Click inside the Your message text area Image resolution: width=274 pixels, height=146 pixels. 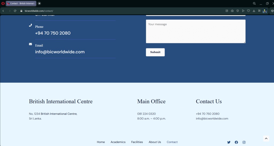pyautogui.click(x=196, y=31)
